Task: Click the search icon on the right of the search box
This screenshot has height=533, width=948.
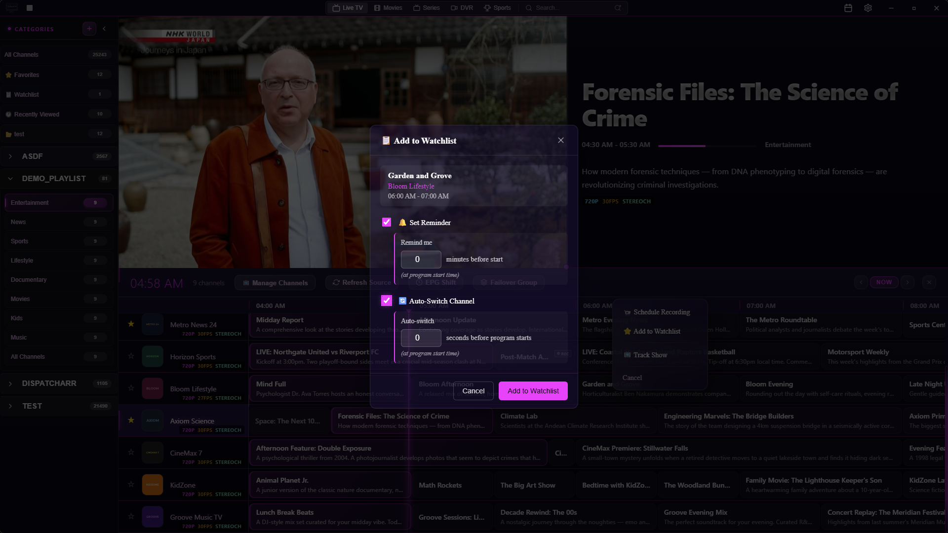Action: (x=618, y=8)
